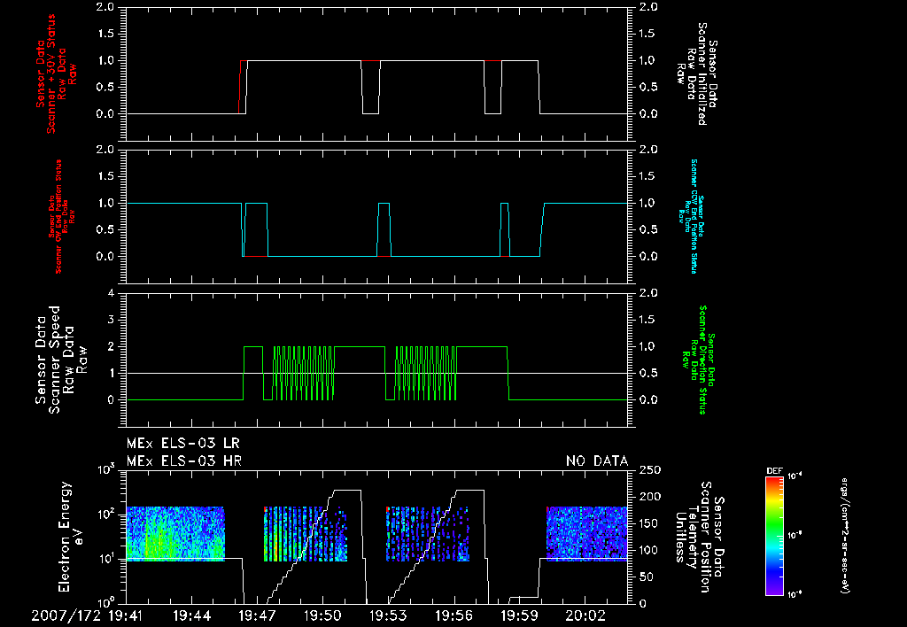Select the 20:02 time axis label
The image size is (907, 627).
pyautogui.click(x=585, y=615)
